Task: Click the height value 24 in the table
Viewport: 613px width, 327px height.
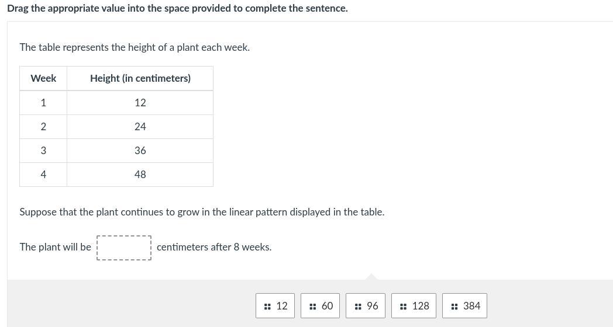Action: click(x=140, y=127)
